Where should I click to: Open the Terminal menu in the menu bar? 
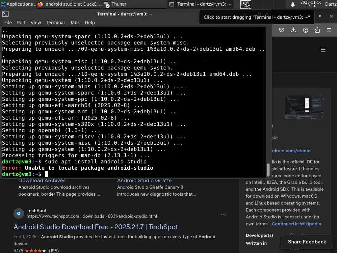tap(55, 22)
